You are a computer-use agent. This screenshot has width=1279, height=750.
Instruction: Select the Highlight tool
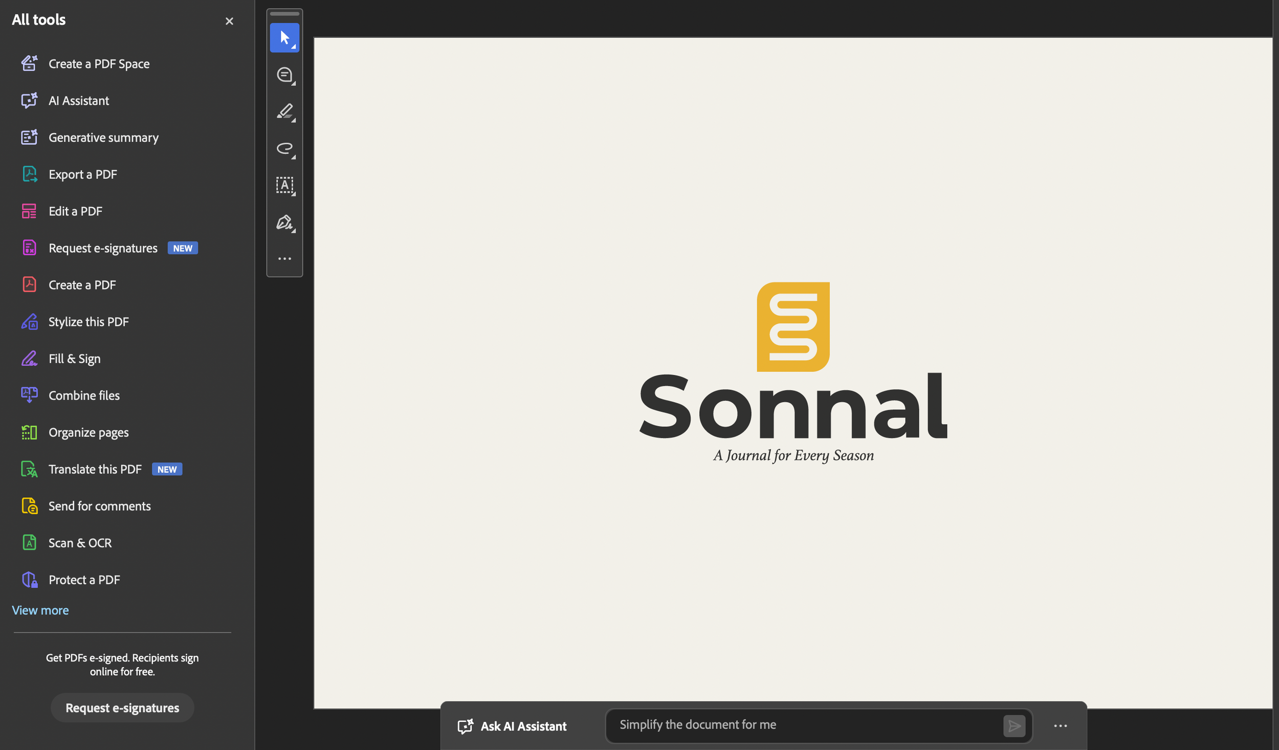(284, 112)
